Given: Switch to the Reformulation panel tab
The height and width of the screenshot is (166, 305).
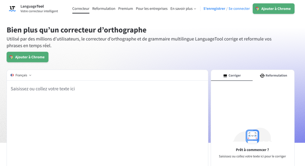Looking at the screenshot, I should click(x=273, y=76).
